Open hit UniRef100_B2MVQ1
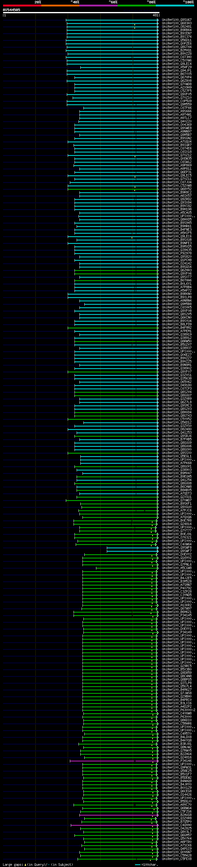 click(177, 50)
